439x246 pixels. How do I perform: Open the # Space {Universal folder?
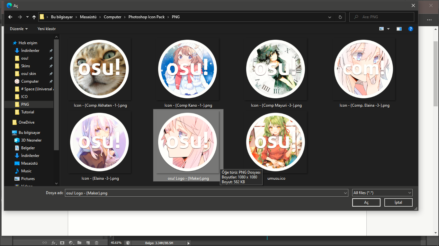point(37,89)
